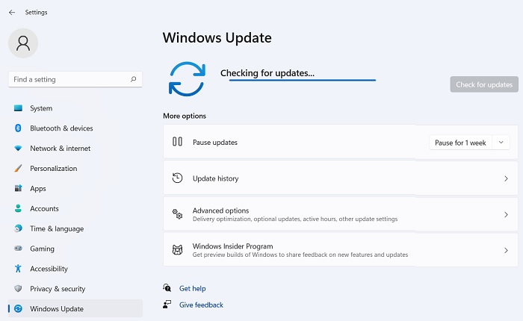Click the Delivery optimization description text
Screen dimensions: 523x321
pyautogui.click(x=295, y=219)
